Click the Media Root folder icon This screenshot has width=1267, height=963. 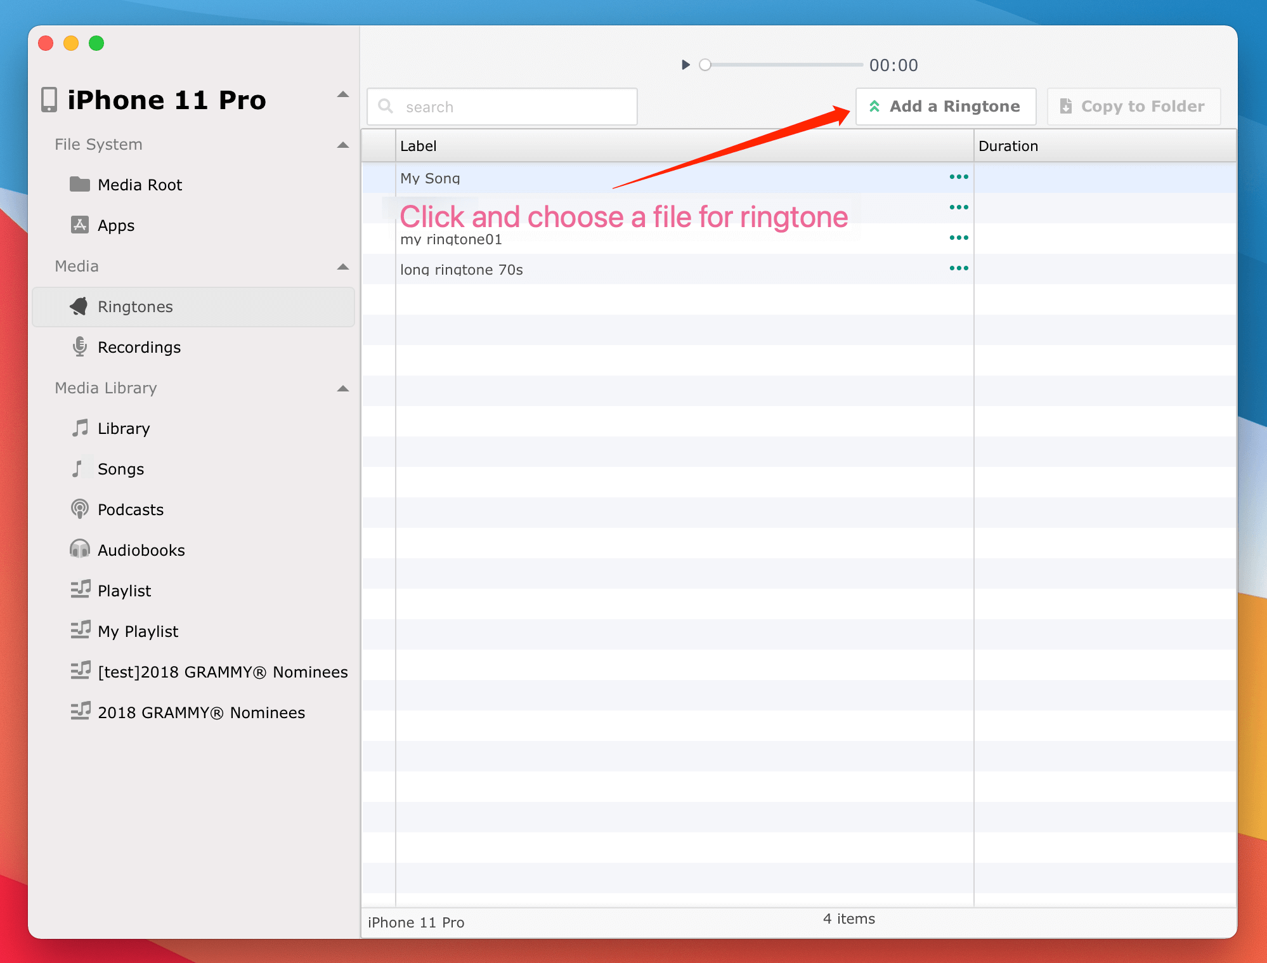[x=80, y=184]
